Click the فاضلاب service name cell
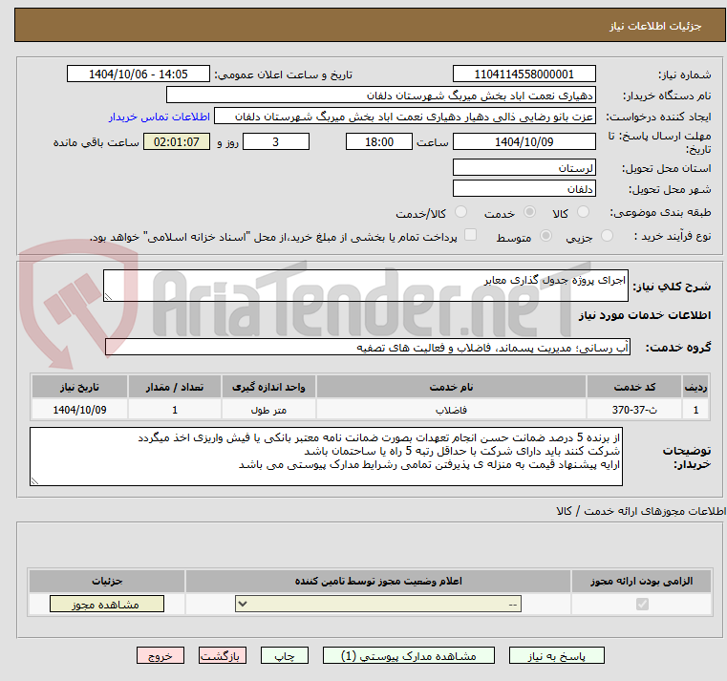The width and height of the screenshot is (727, 681). [451, 410]
